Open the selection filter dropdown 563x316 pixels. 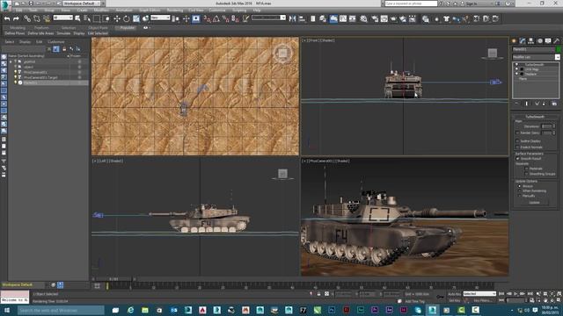tap(63, 18)
